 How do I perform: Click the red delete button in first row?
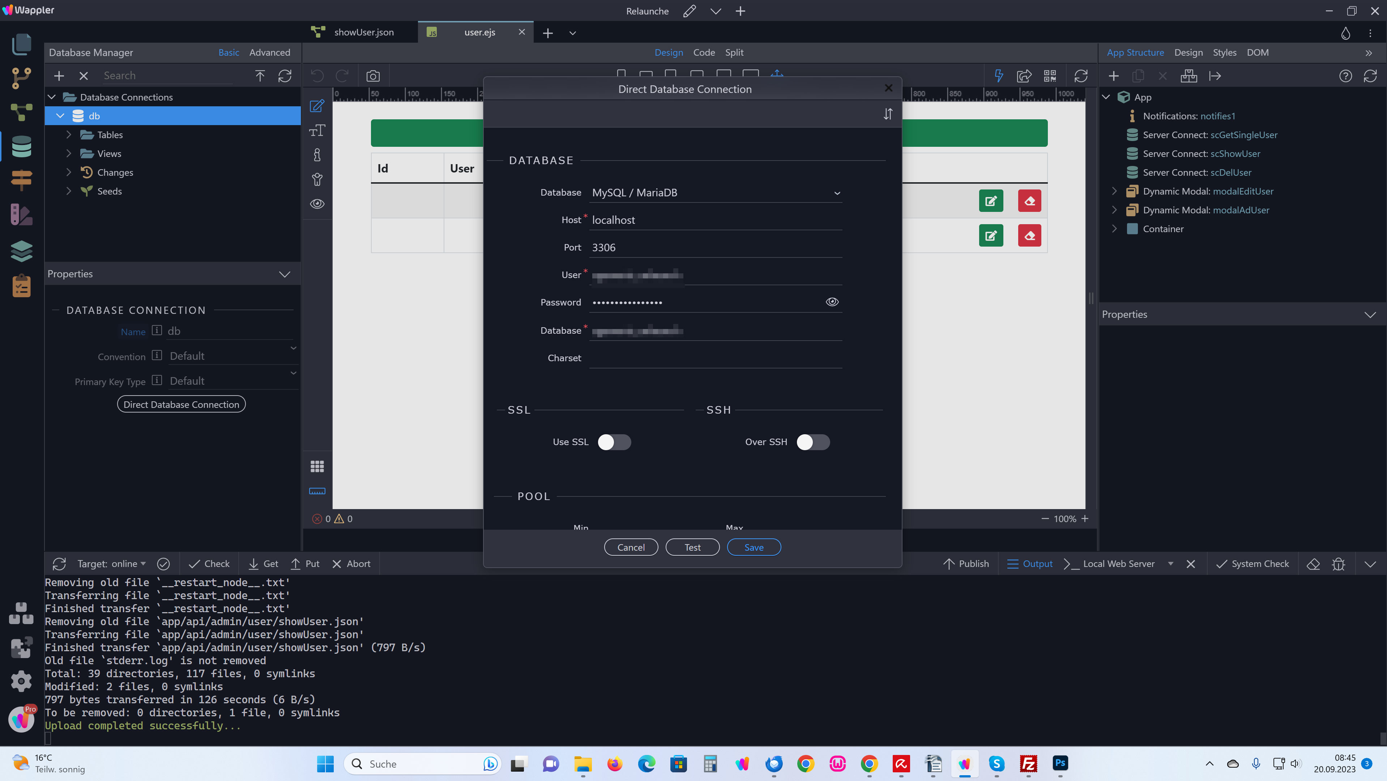tap(1029, 201)
